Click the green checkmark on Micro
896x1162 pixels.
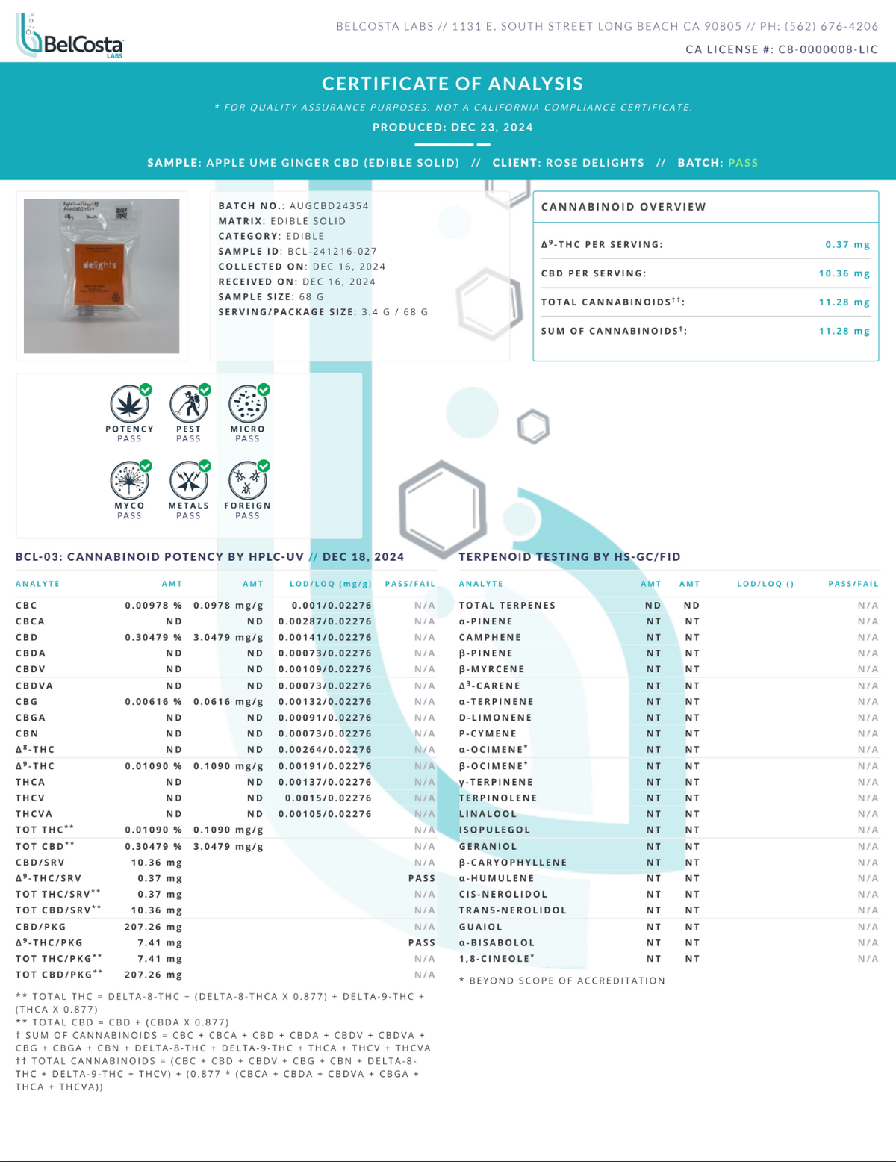[264, 389]
